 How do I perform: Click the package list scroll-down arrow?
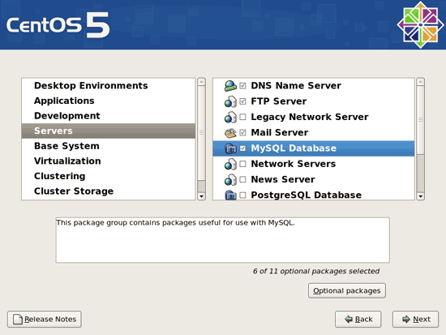[420, 196]
